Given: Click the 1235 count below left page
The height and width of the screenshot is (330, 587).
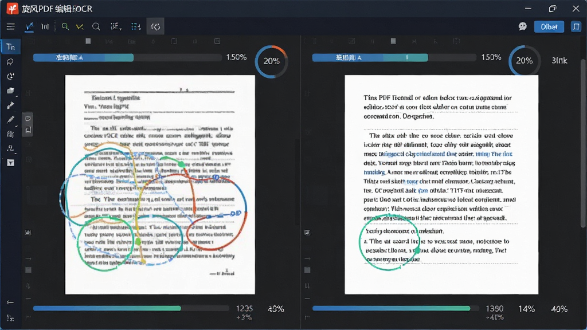Looking at the screenshot, I should click(x=244, y=309).
